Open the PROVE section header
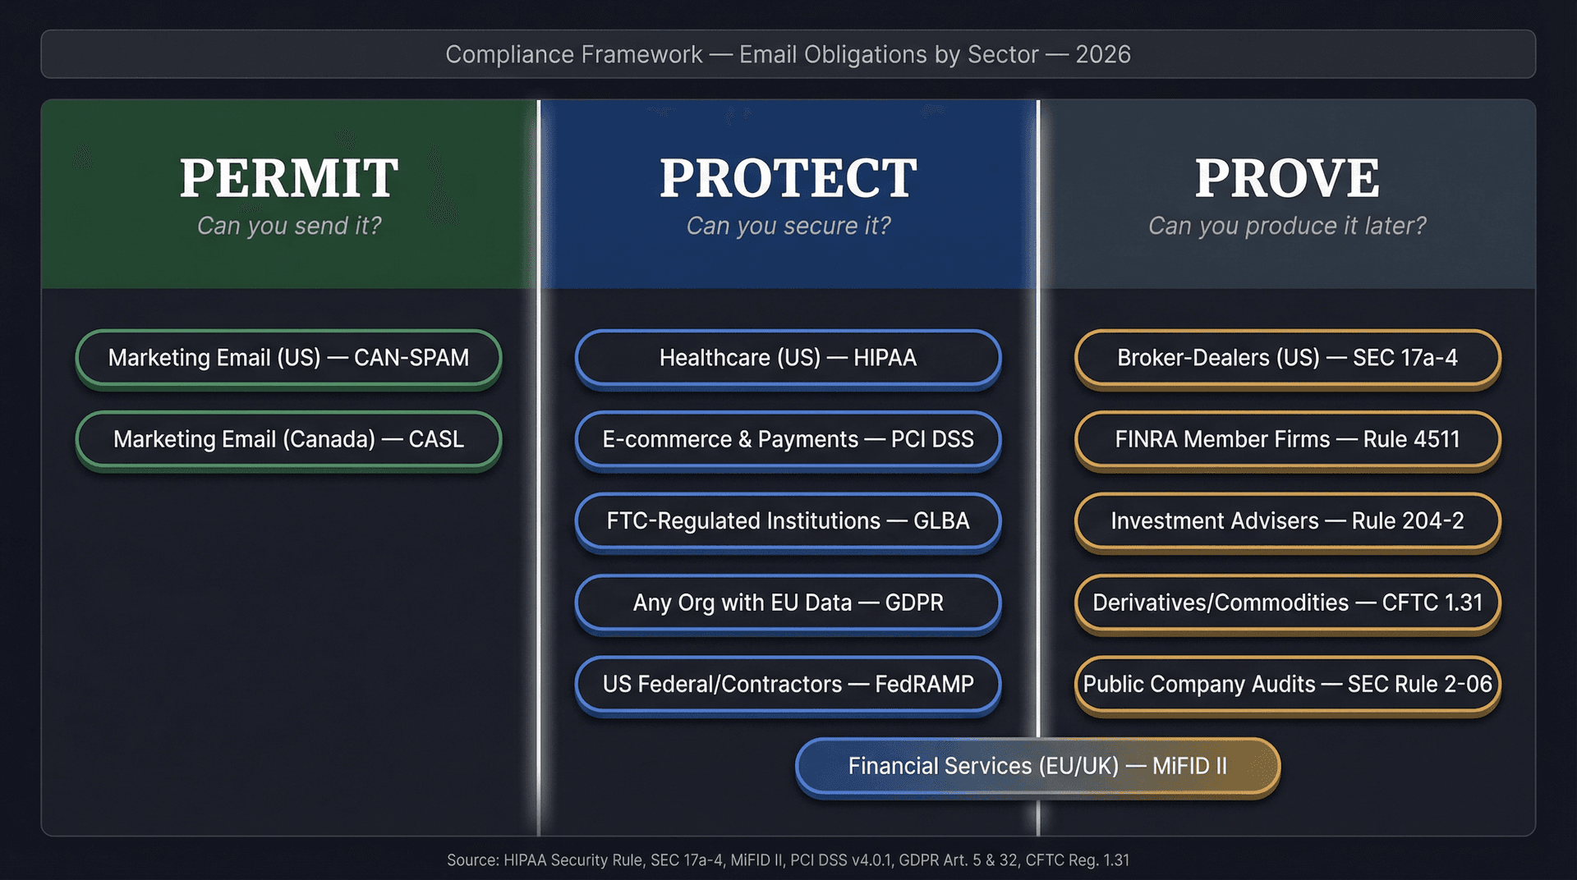This screenshot has height=880, width=1577. 1286,176
